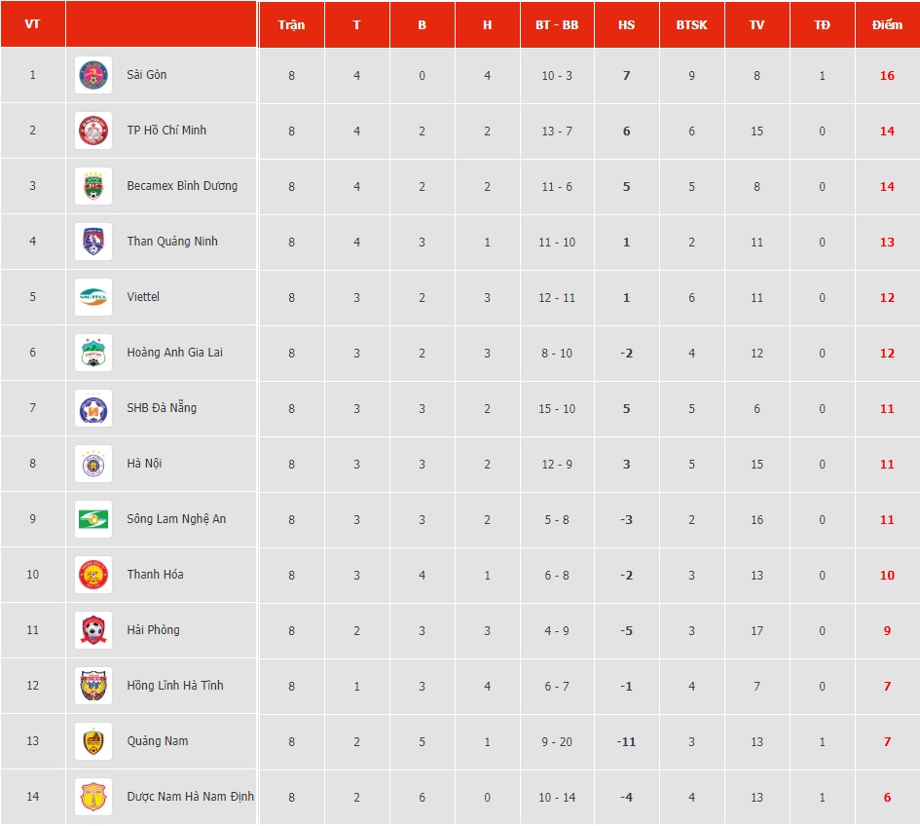
Task: Click the Sài Gòn club logo
Action: [93, 75]
